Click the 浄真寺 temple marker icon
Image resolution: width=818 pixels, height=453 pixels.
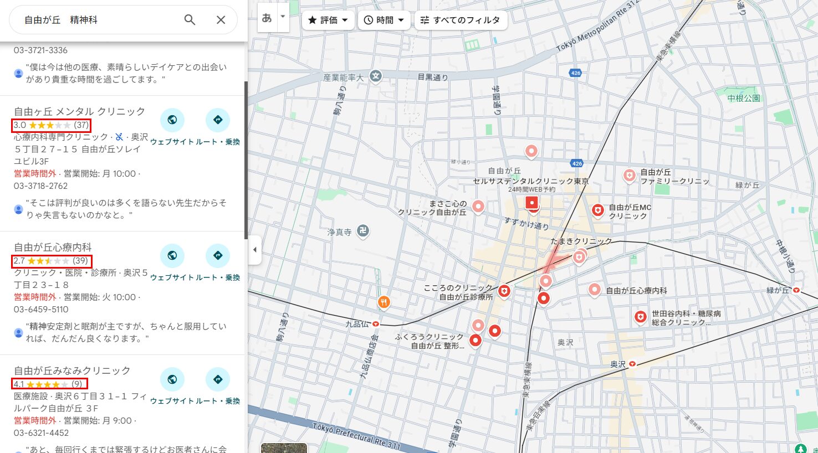click(363, 230)
